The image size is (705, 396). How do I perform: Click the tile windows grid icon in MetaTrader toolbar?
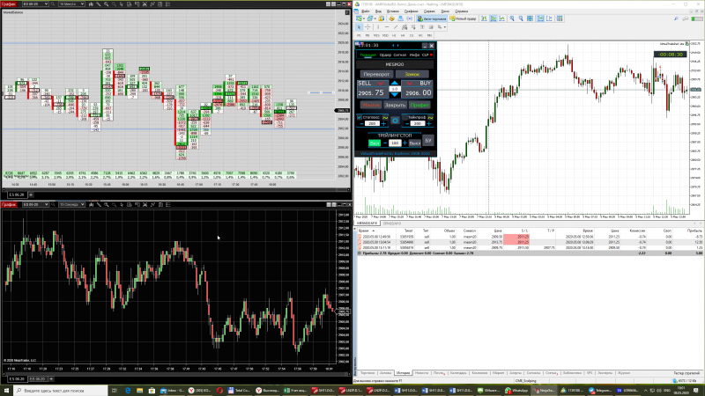[x=531, y=18]
